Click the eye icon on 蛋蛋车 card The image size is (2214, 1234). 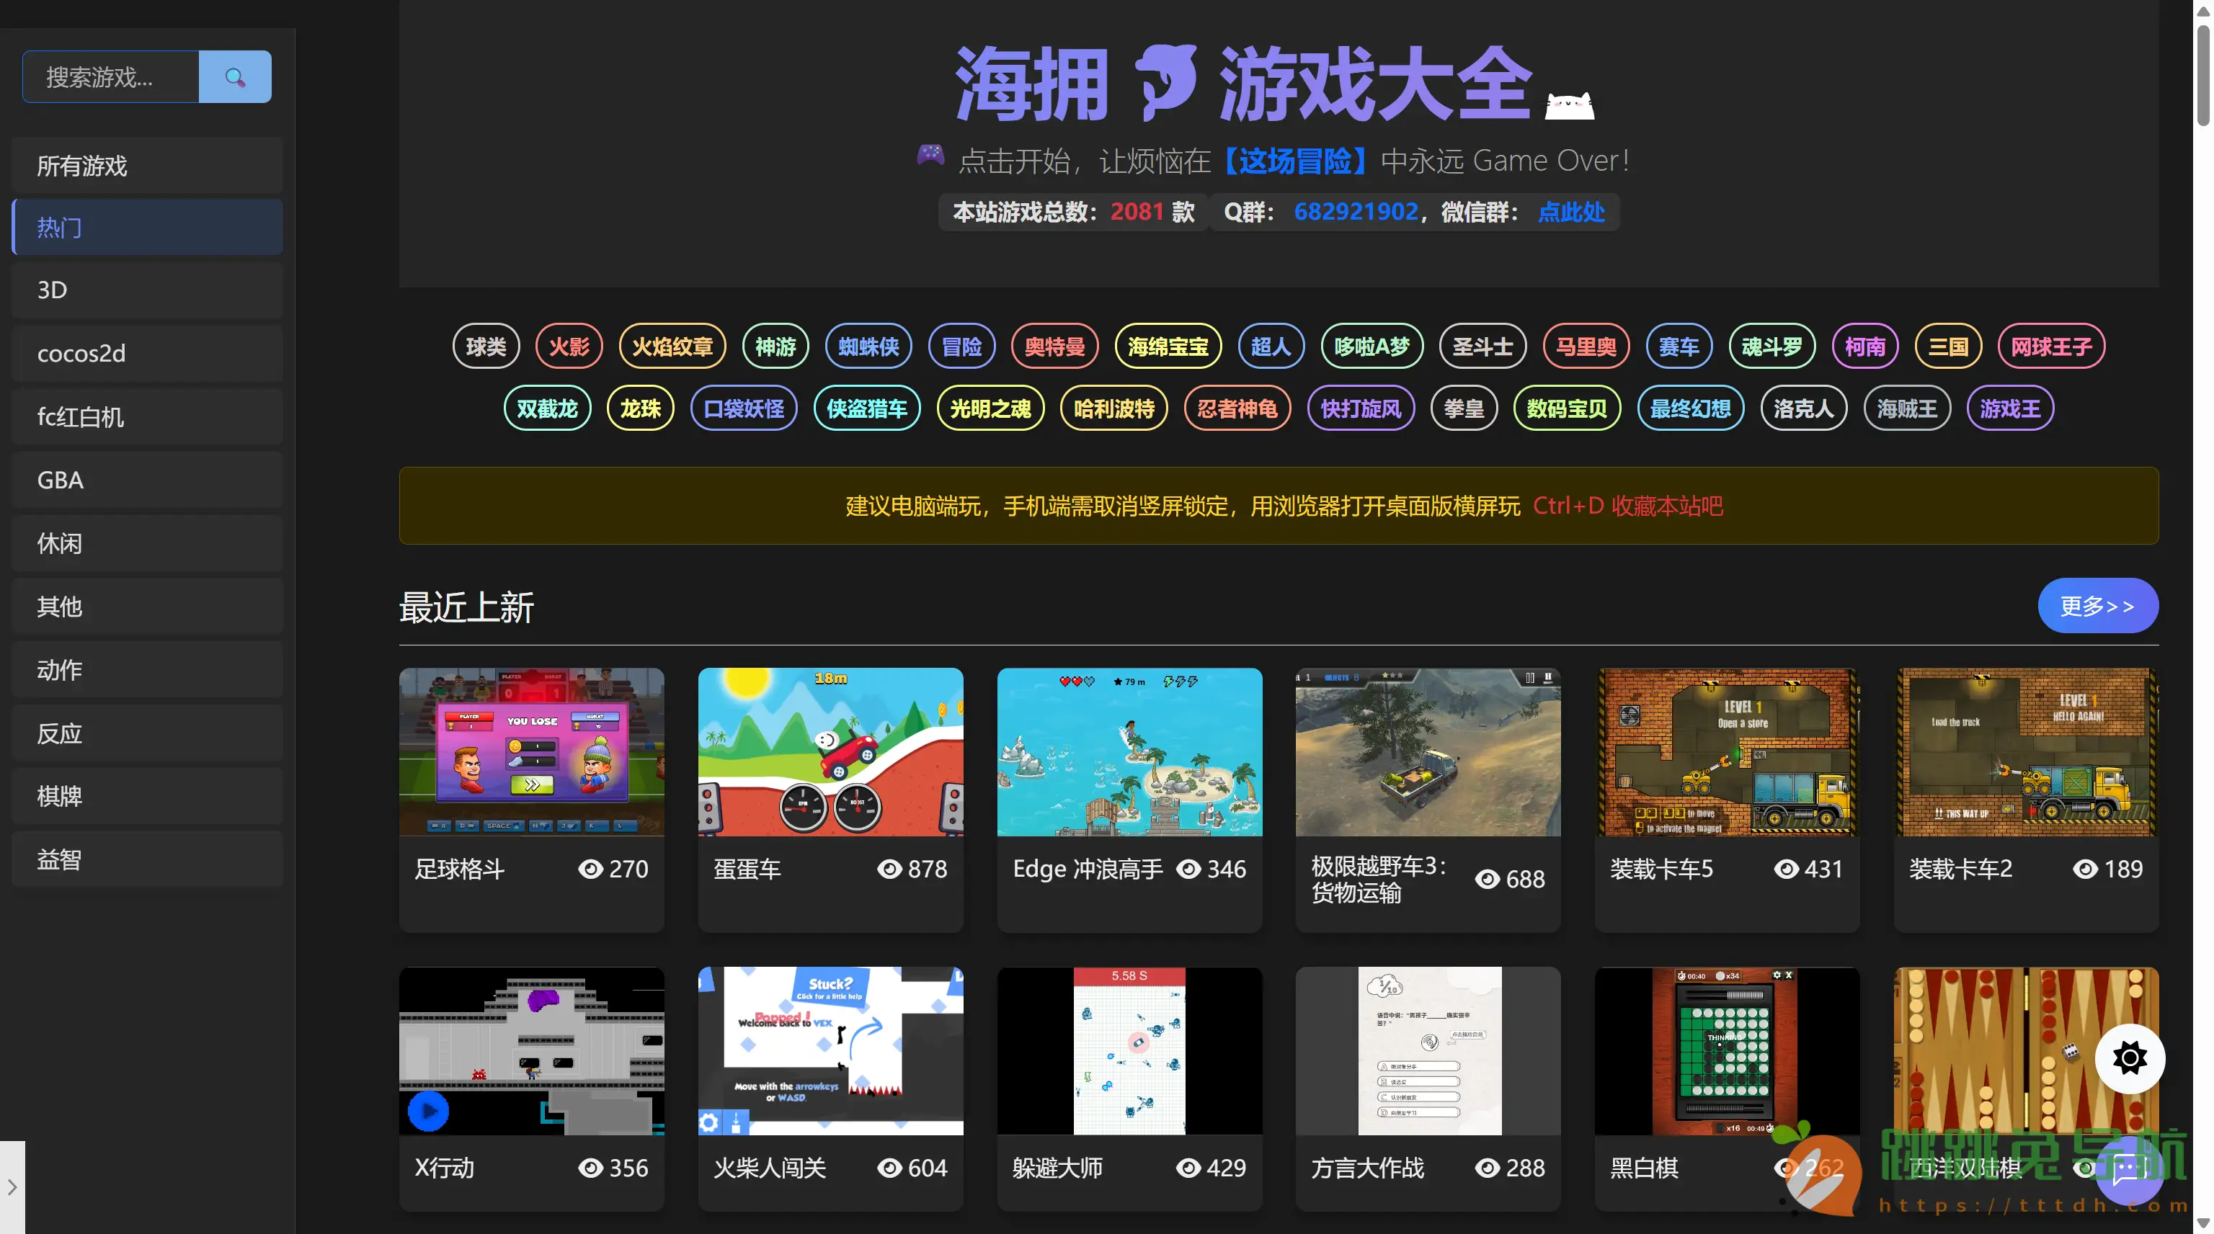pos(889,869)
